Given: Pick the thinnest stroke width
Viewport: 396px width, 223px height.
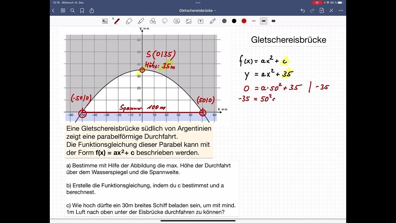Looking at the screenshot, I should point(254,21).
